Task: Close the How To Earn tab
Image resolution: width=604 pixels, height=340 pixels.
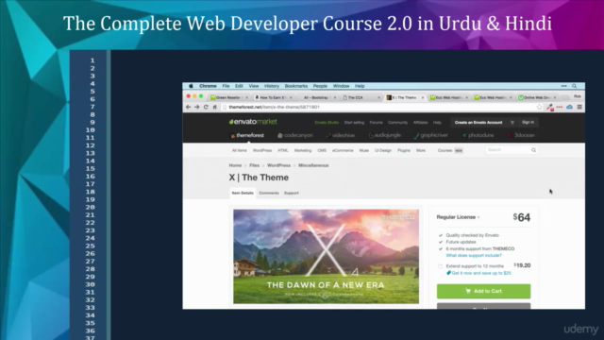Action: (x=291, y=97)
